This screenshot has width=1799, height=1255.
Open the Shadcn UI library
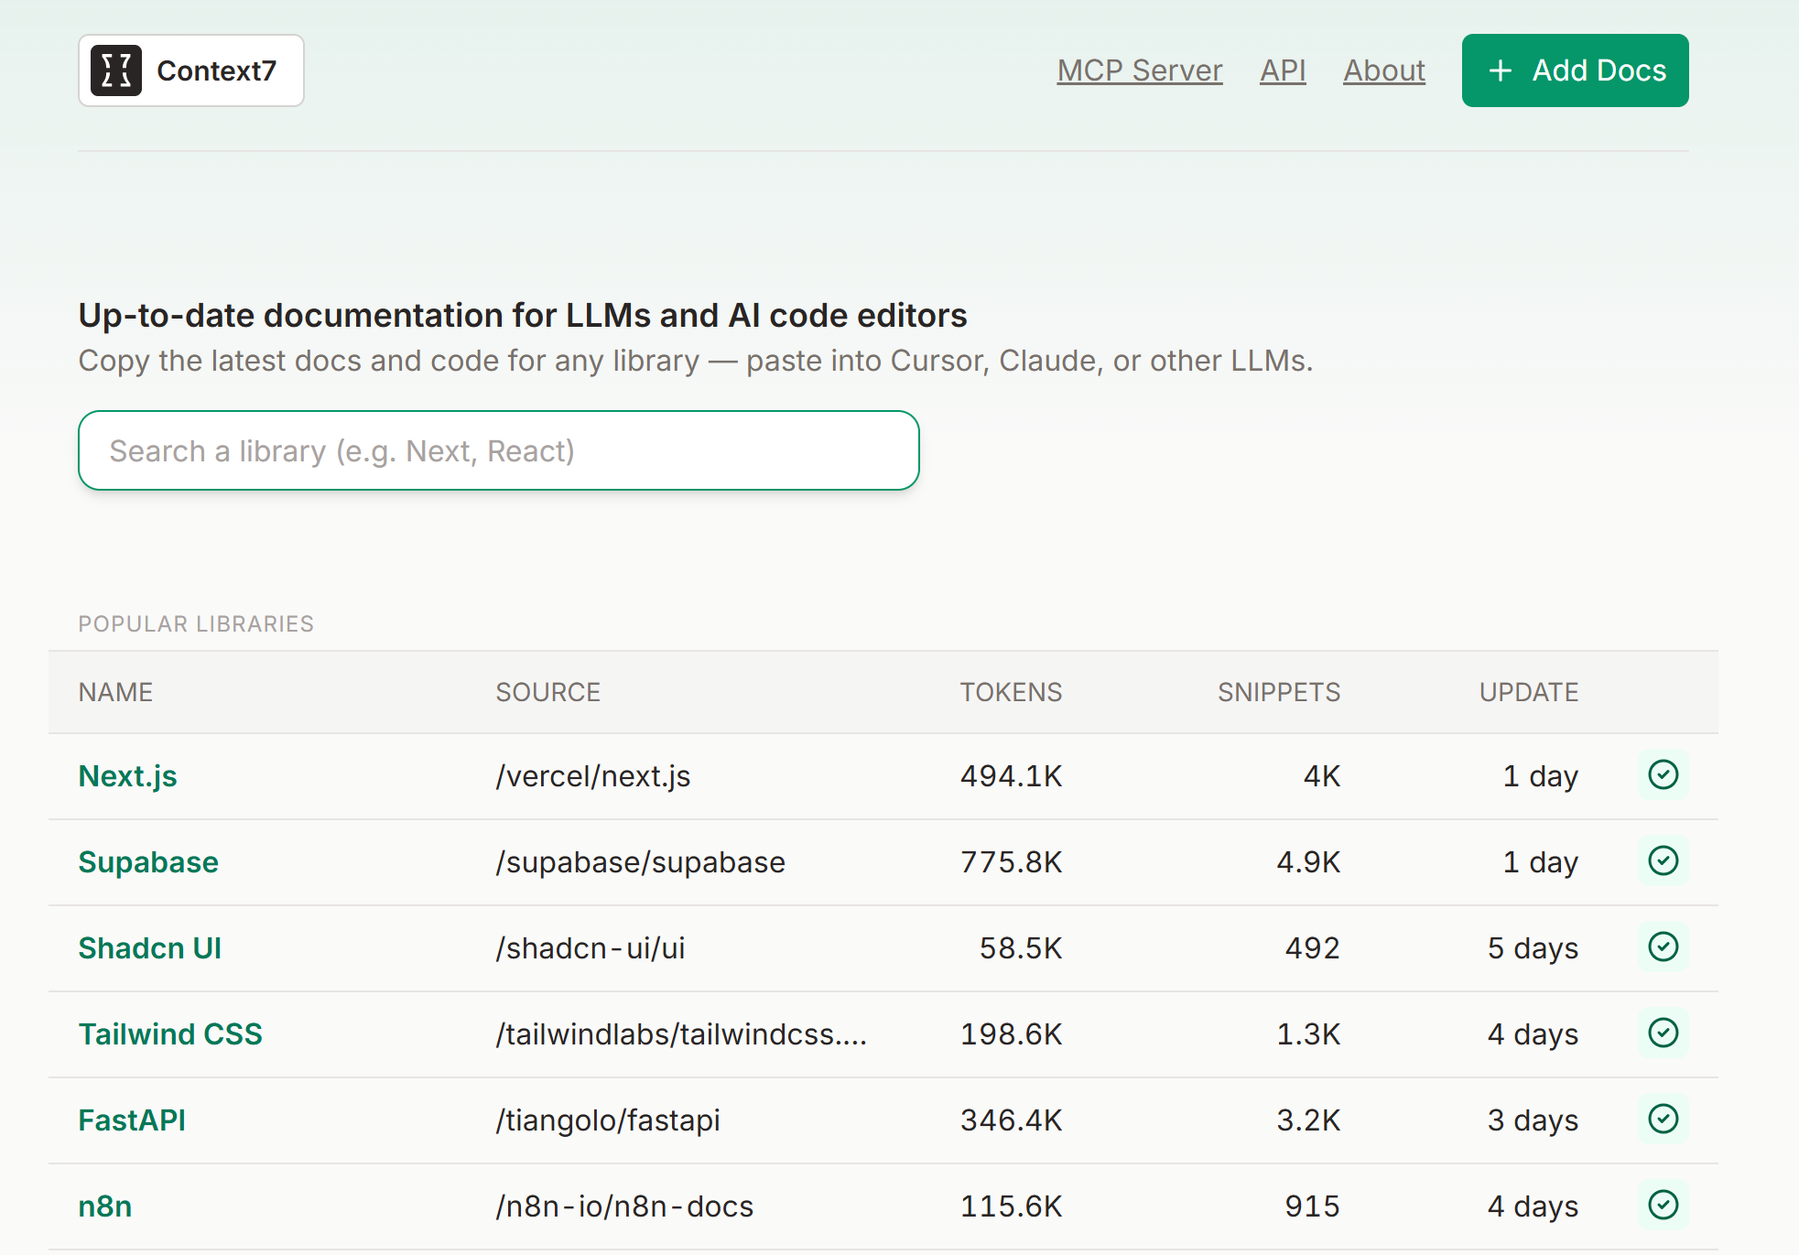click(150, 948)
